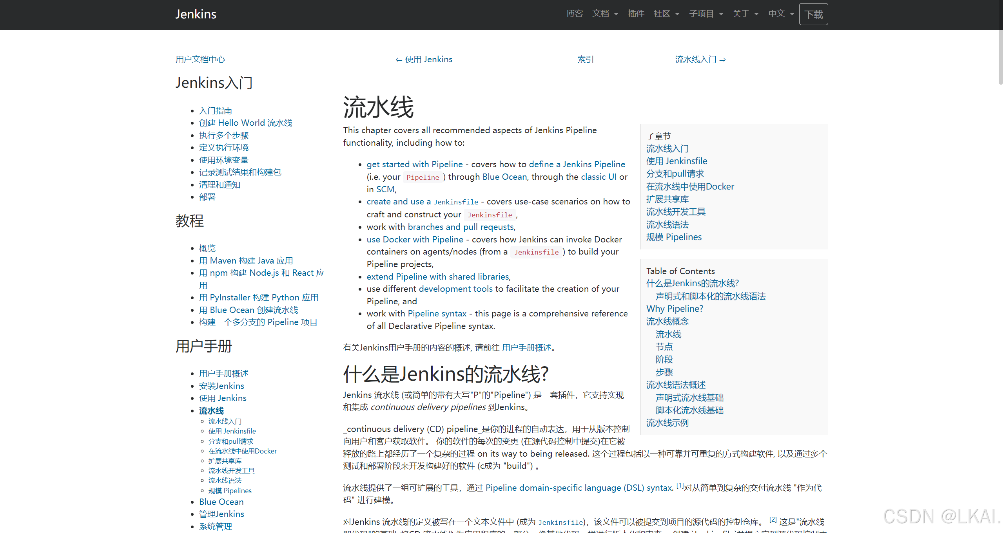Open 使用环境变量 sidebar link
Image resolution: width=1003 pixels, height=533 pixels.
[x=223, y=160]
